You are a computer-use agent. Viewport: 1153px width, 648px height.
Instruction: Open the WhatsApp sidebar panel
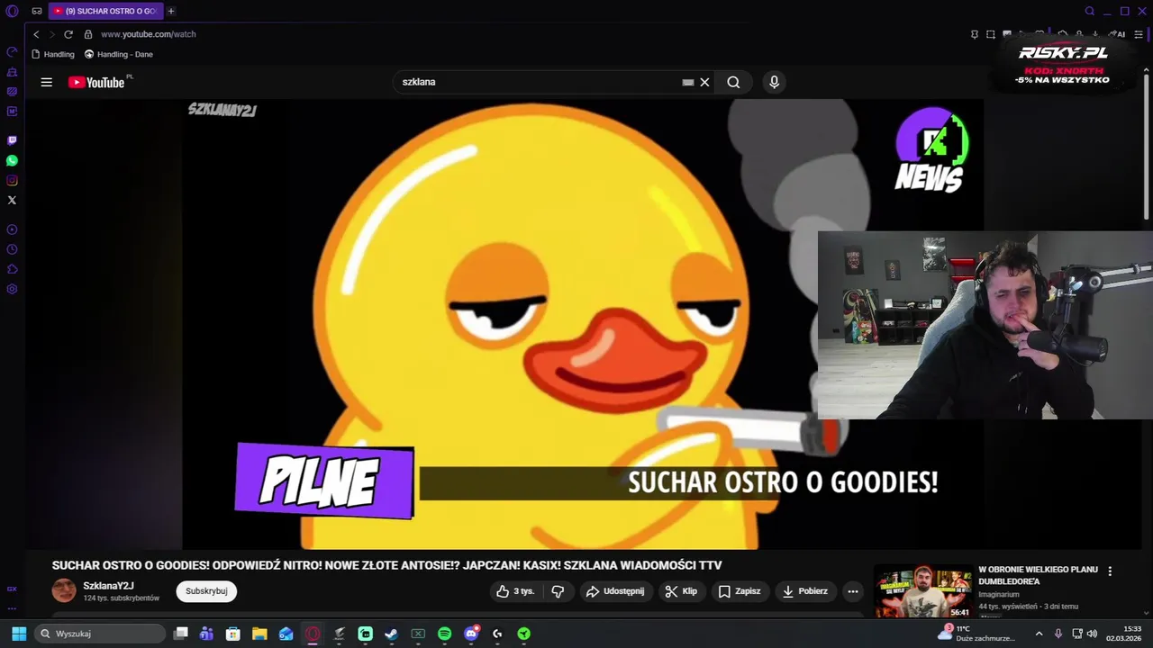(12, 160)
